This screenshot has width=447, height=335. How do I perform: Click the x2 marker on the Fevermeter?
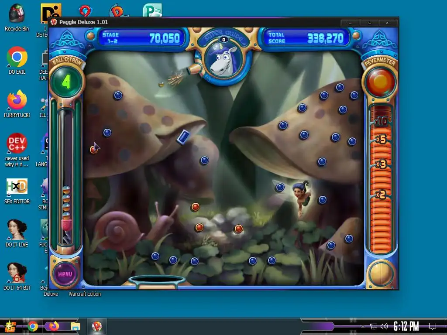click(381, 195)
